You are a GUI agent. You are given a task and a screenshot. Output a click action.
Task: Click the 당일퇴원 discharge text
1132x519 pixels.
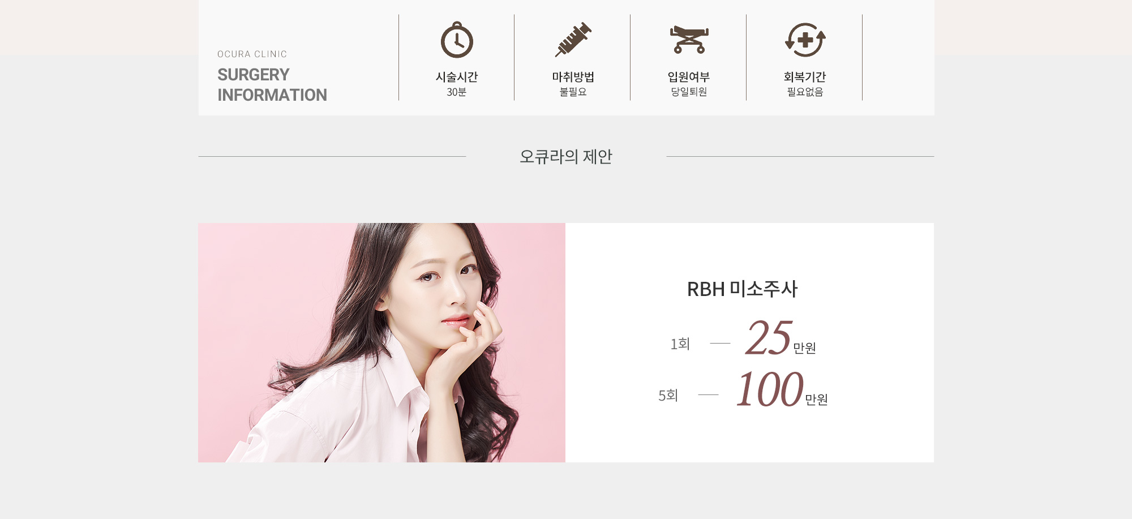pyautogui.click(x=689, y=92)
